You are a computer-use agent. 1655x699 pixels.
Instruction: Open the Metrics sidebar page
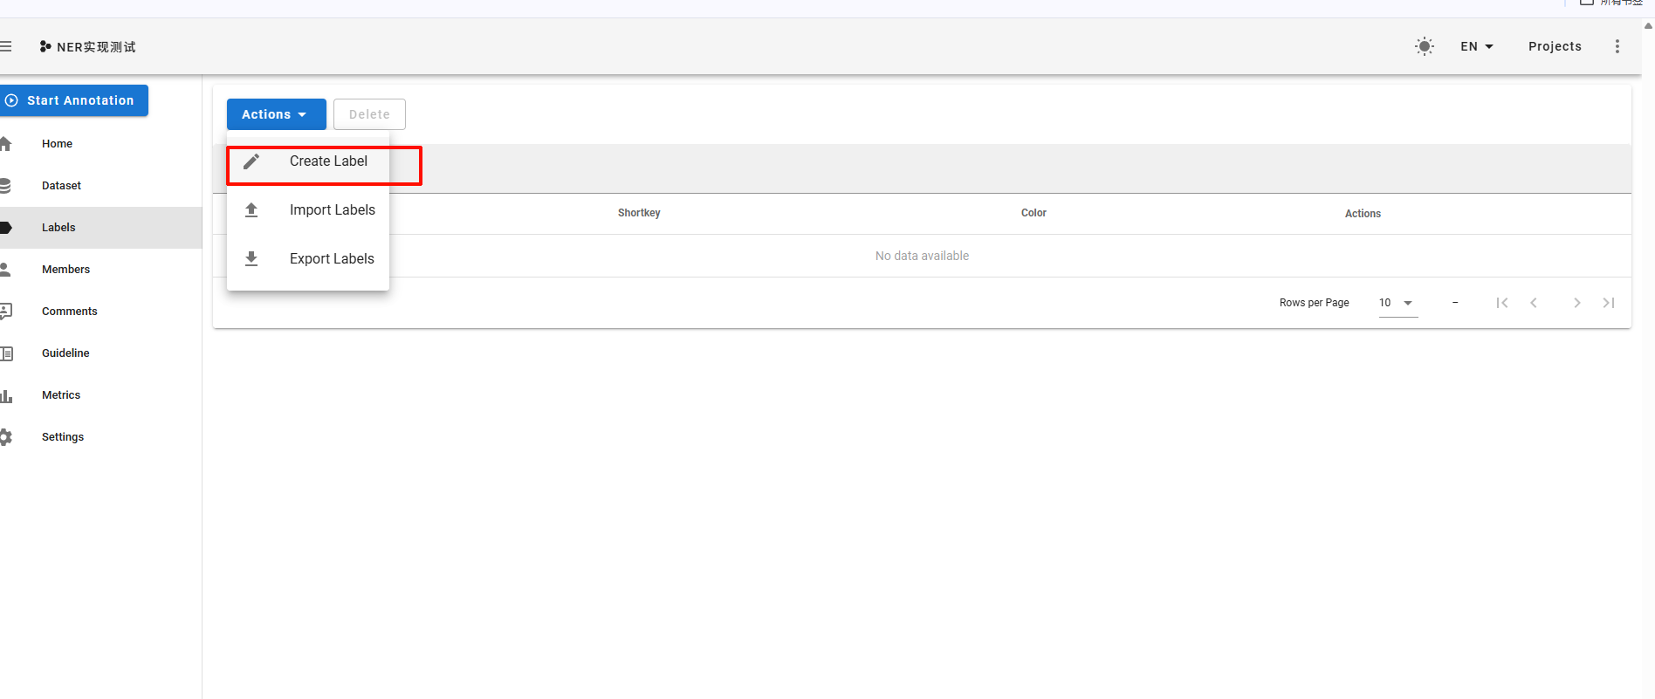click(101, 395)
